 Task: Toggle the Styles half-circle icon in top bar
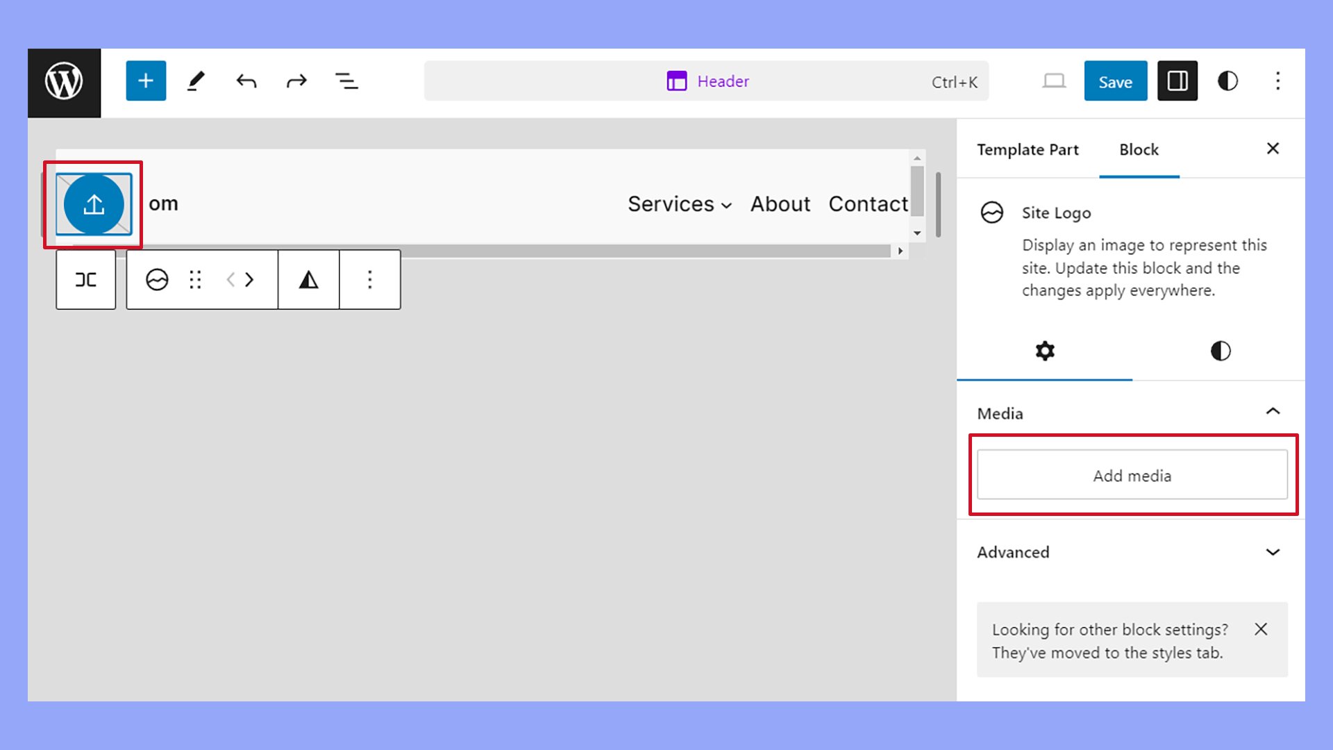pyautogui.click(x=1227, y=81)
